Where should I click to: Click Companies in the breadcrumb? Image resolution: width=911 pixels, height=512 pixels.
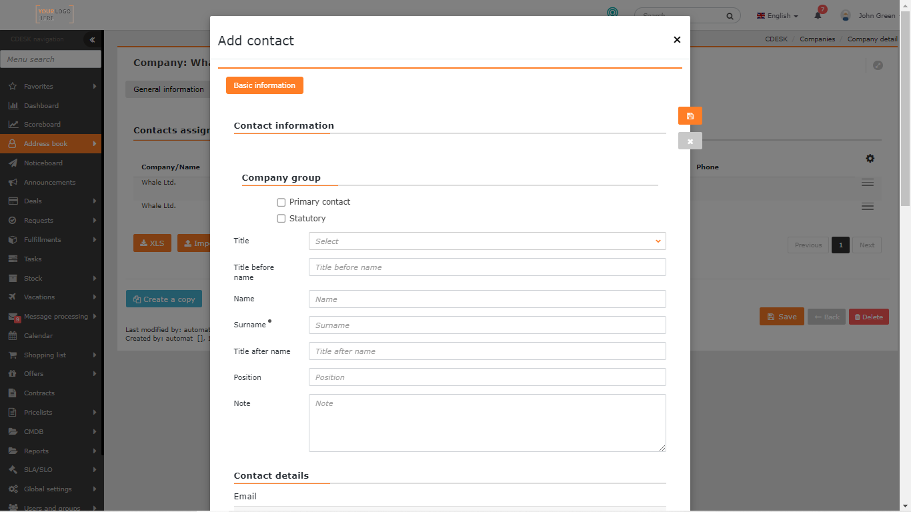pyautogui.click(x=818, y=39)
